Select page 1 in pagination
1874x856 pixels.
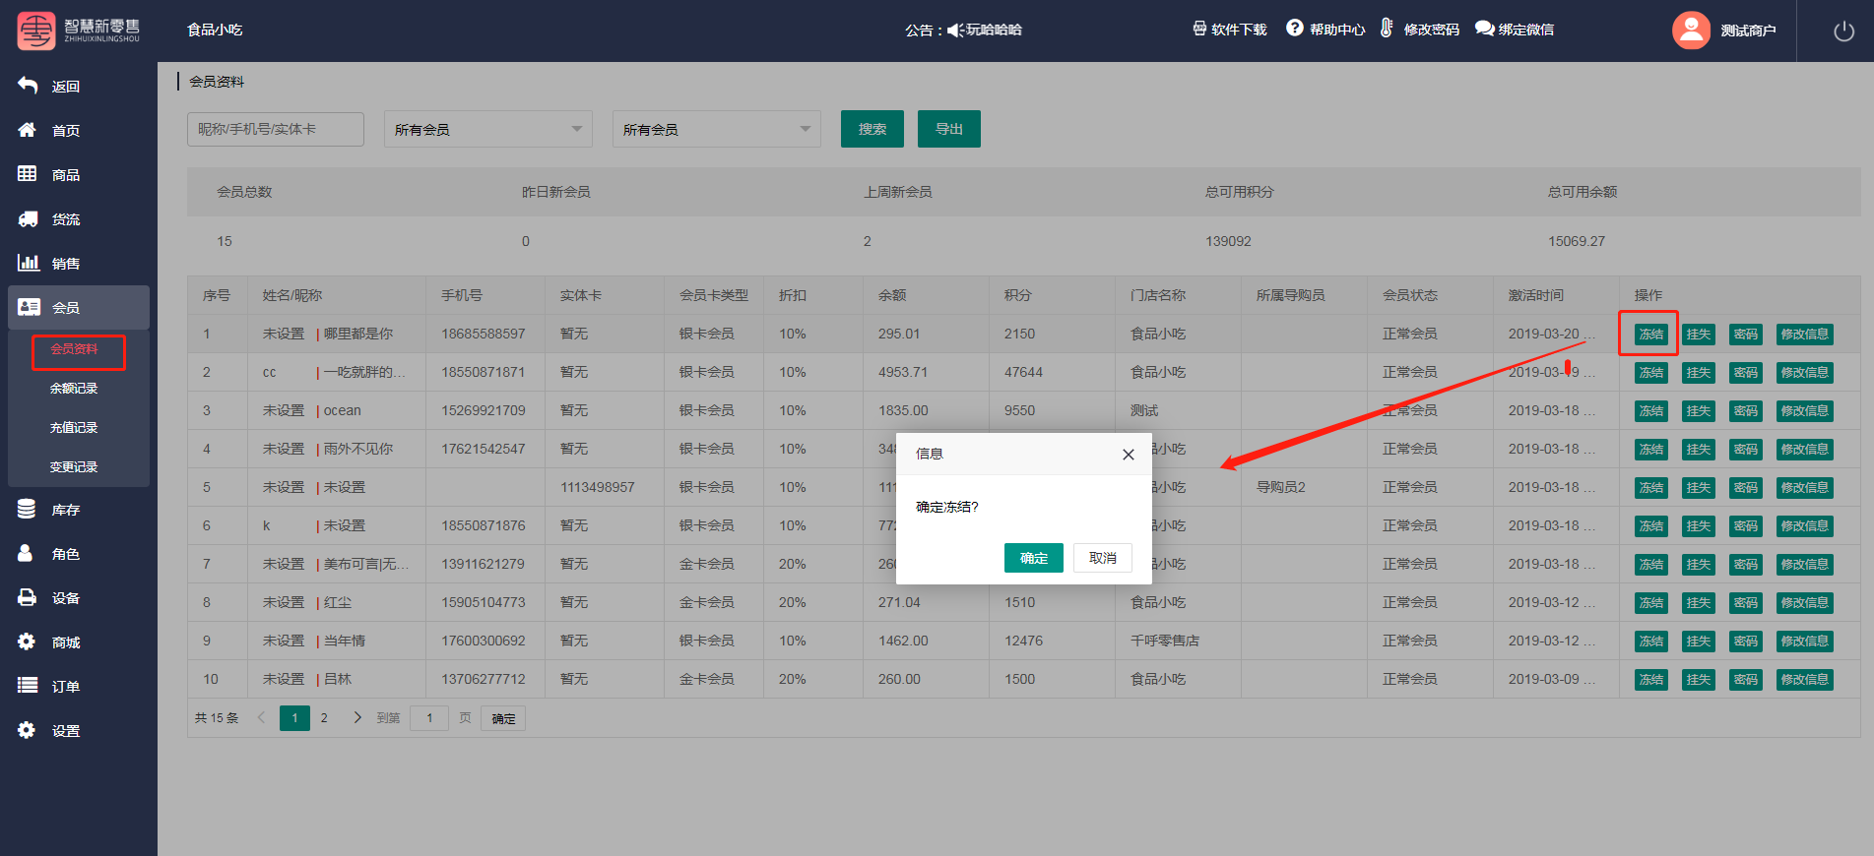coord(294,718)
